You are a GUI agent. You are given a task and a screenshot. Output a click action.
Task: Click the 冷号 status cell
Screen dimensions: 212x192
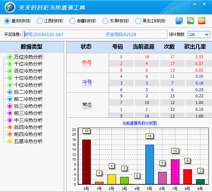[88, 83]
